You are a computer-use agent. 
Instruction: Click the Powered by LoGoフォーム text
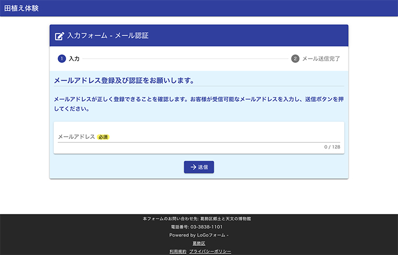click(198, 235)
